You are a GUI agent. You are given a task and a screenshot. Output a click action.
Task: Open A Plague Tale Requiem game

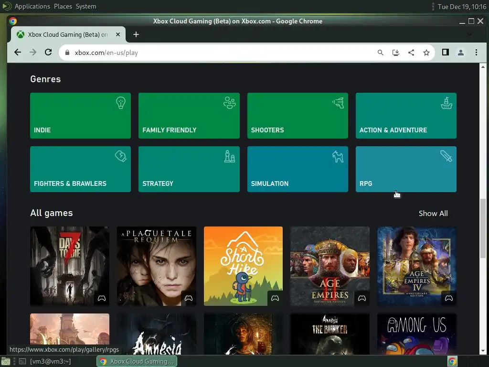pos(157,266)
